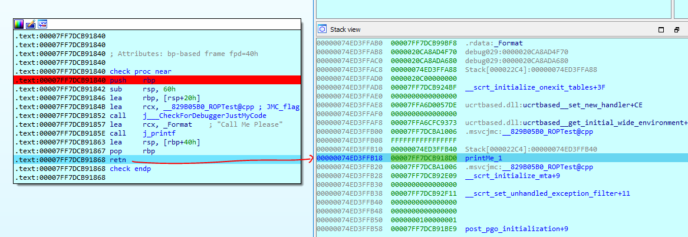Click the group nodes icon in node header
This screenshot has height=237, width=688.
[x=42, y=24]
